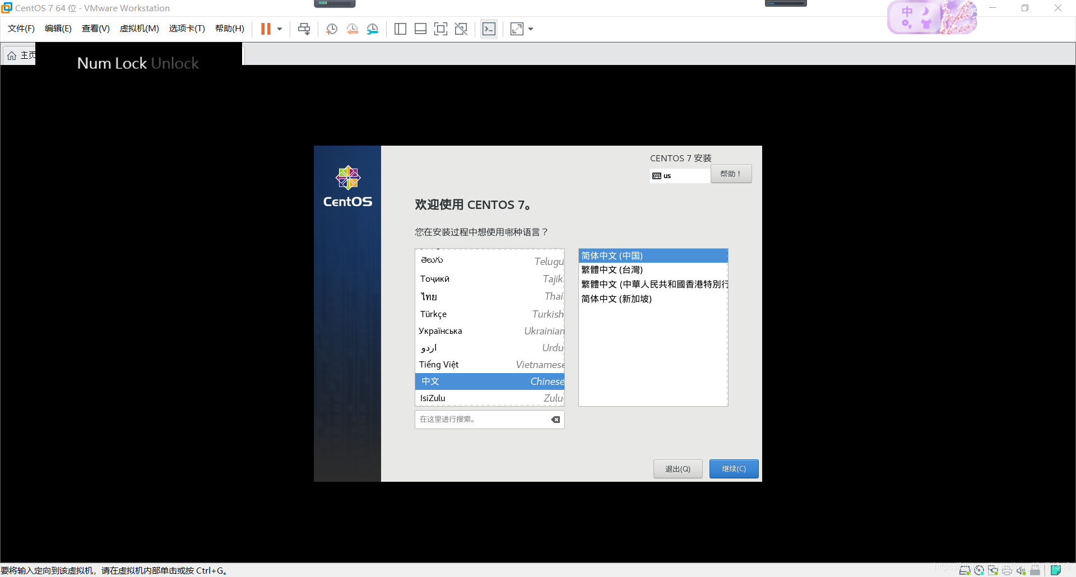Pause the virtual machine
Viewport: 1076px width, 577px height.
point(266,29)
